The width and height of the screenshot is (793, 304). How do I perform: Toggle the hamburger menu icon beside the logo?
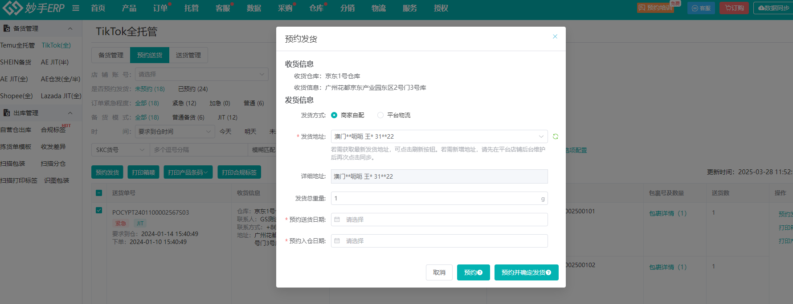[76, 8]
